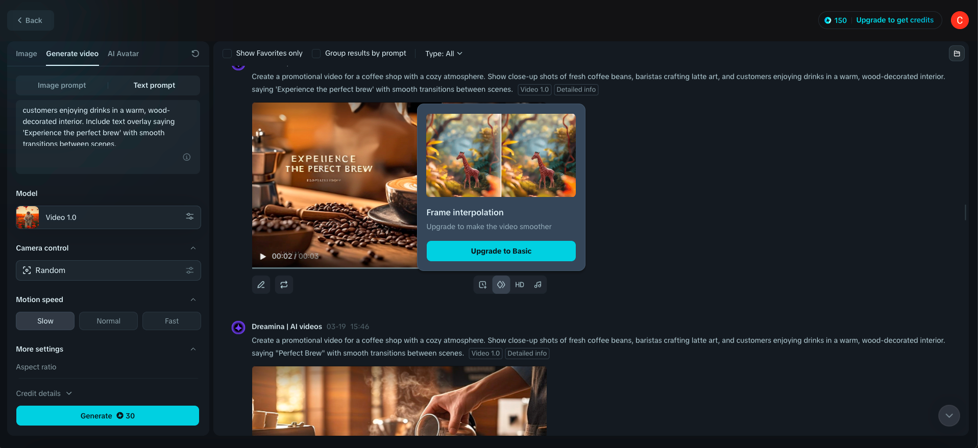978x448 pixels.
Task: Click the Dreamina avatar icon at 03-19 15:46
Action: click(238, 327)
